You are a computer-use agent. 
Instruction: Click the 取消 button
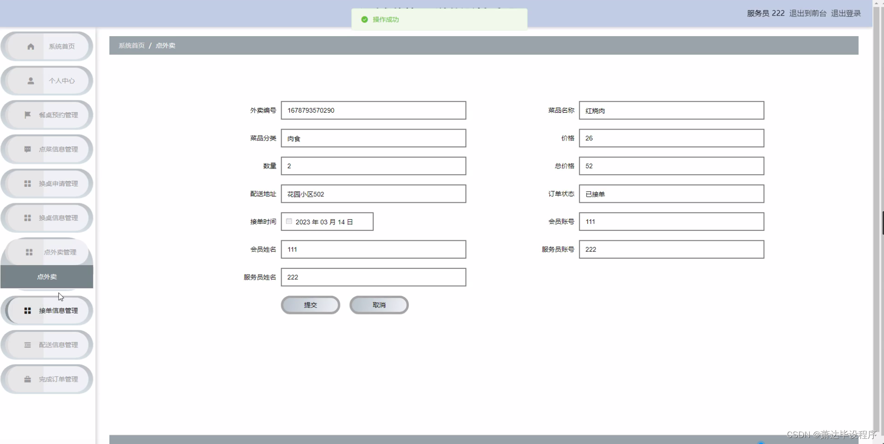coord(379,305)
